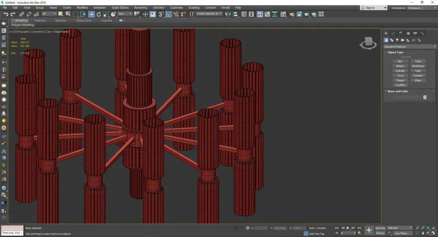
Task: Click the object color swatch
Action: pos(424,97)
